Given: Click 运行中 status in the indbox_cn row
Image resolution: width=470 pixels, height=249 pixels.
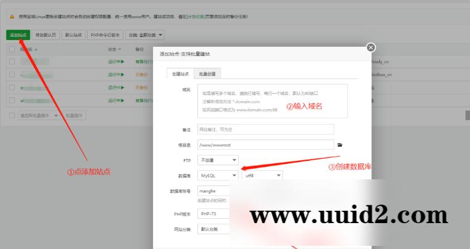Looking at the screenshot, I should [x=116, y=75].
